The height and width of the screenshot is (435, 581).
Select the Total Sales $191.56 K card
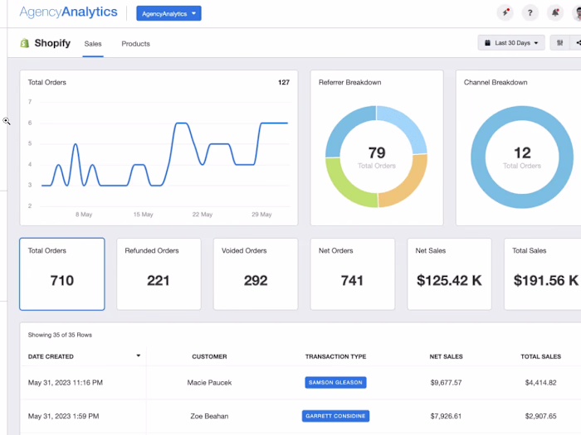coord(543,274)
